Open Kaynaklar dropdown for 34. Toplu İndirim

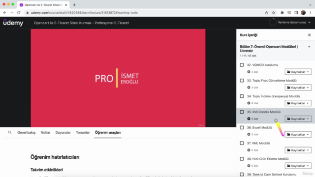point(298,103)
